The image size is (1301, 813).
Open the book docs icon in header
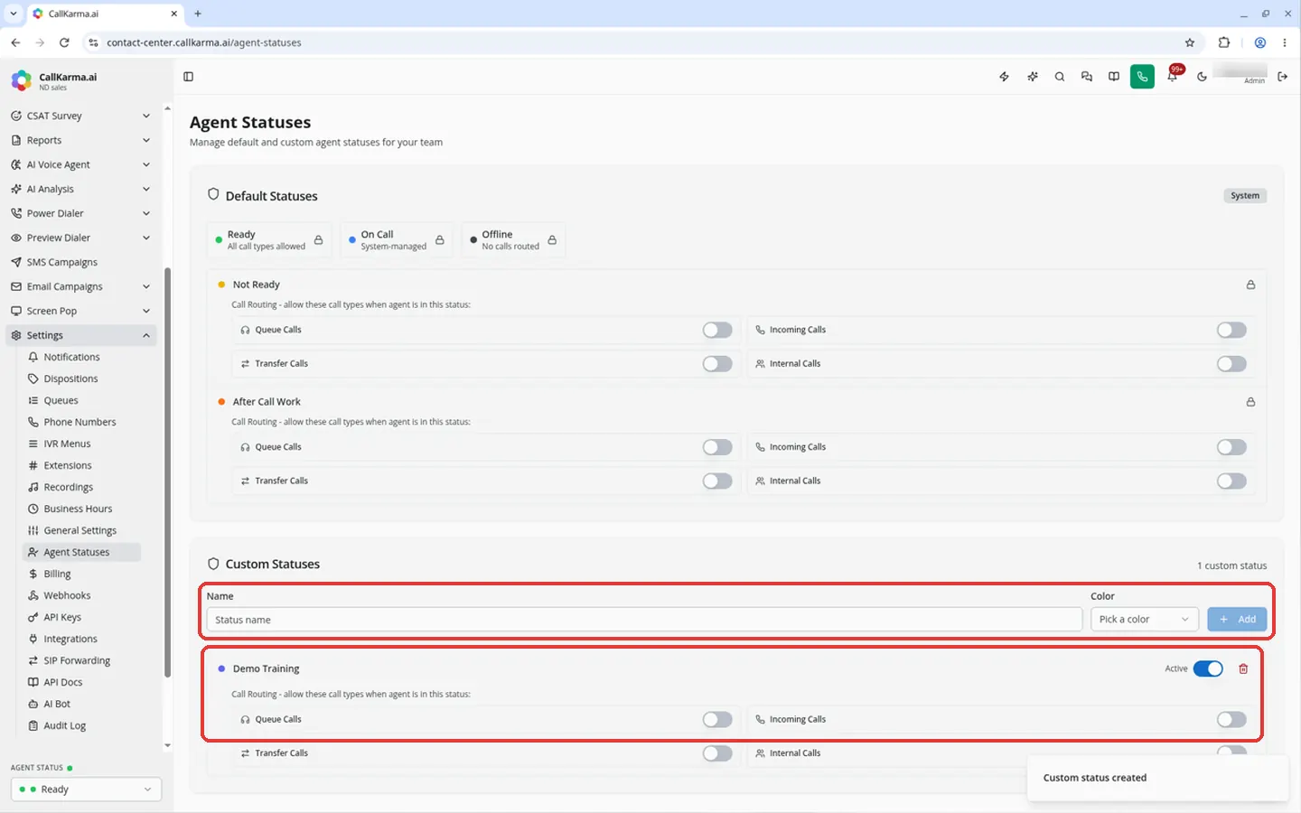[1114, 77]
